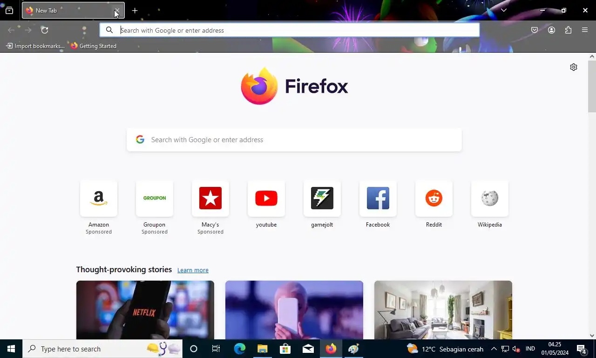Open the Paint app taskbar icon
The height and width of the screenshot is (358, 596).
point(354,349)
